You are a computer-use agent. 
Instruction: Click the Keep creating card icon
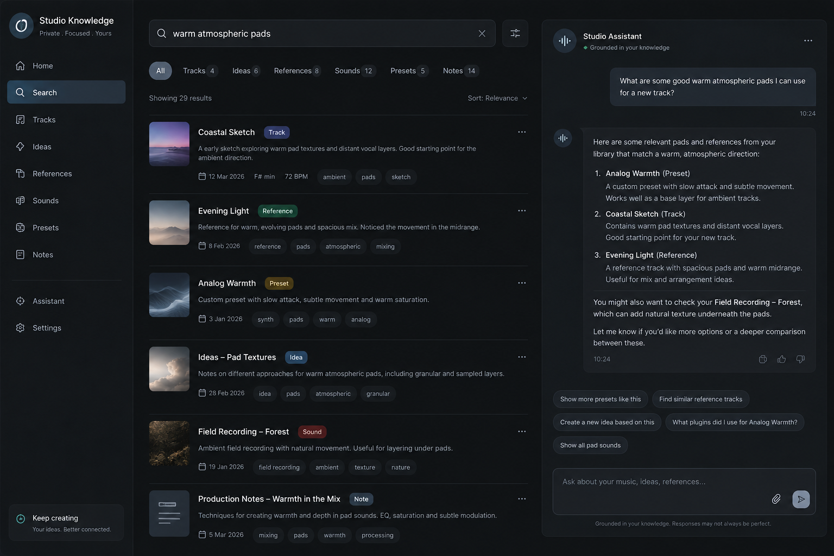(x=21, y=519)
